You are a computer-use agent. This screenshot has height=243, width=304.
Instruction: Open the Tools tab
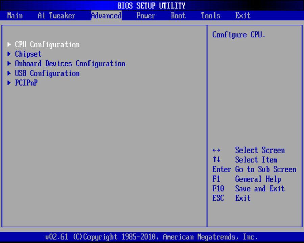(210, 16)
